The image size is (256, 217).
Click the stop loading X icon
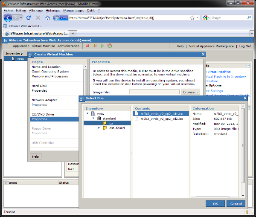pos(38,17)
